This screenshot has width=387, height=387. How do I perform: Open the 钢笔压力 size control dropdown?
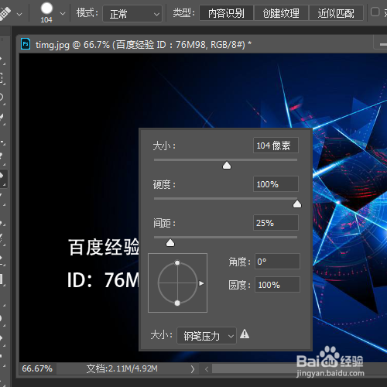207,336
